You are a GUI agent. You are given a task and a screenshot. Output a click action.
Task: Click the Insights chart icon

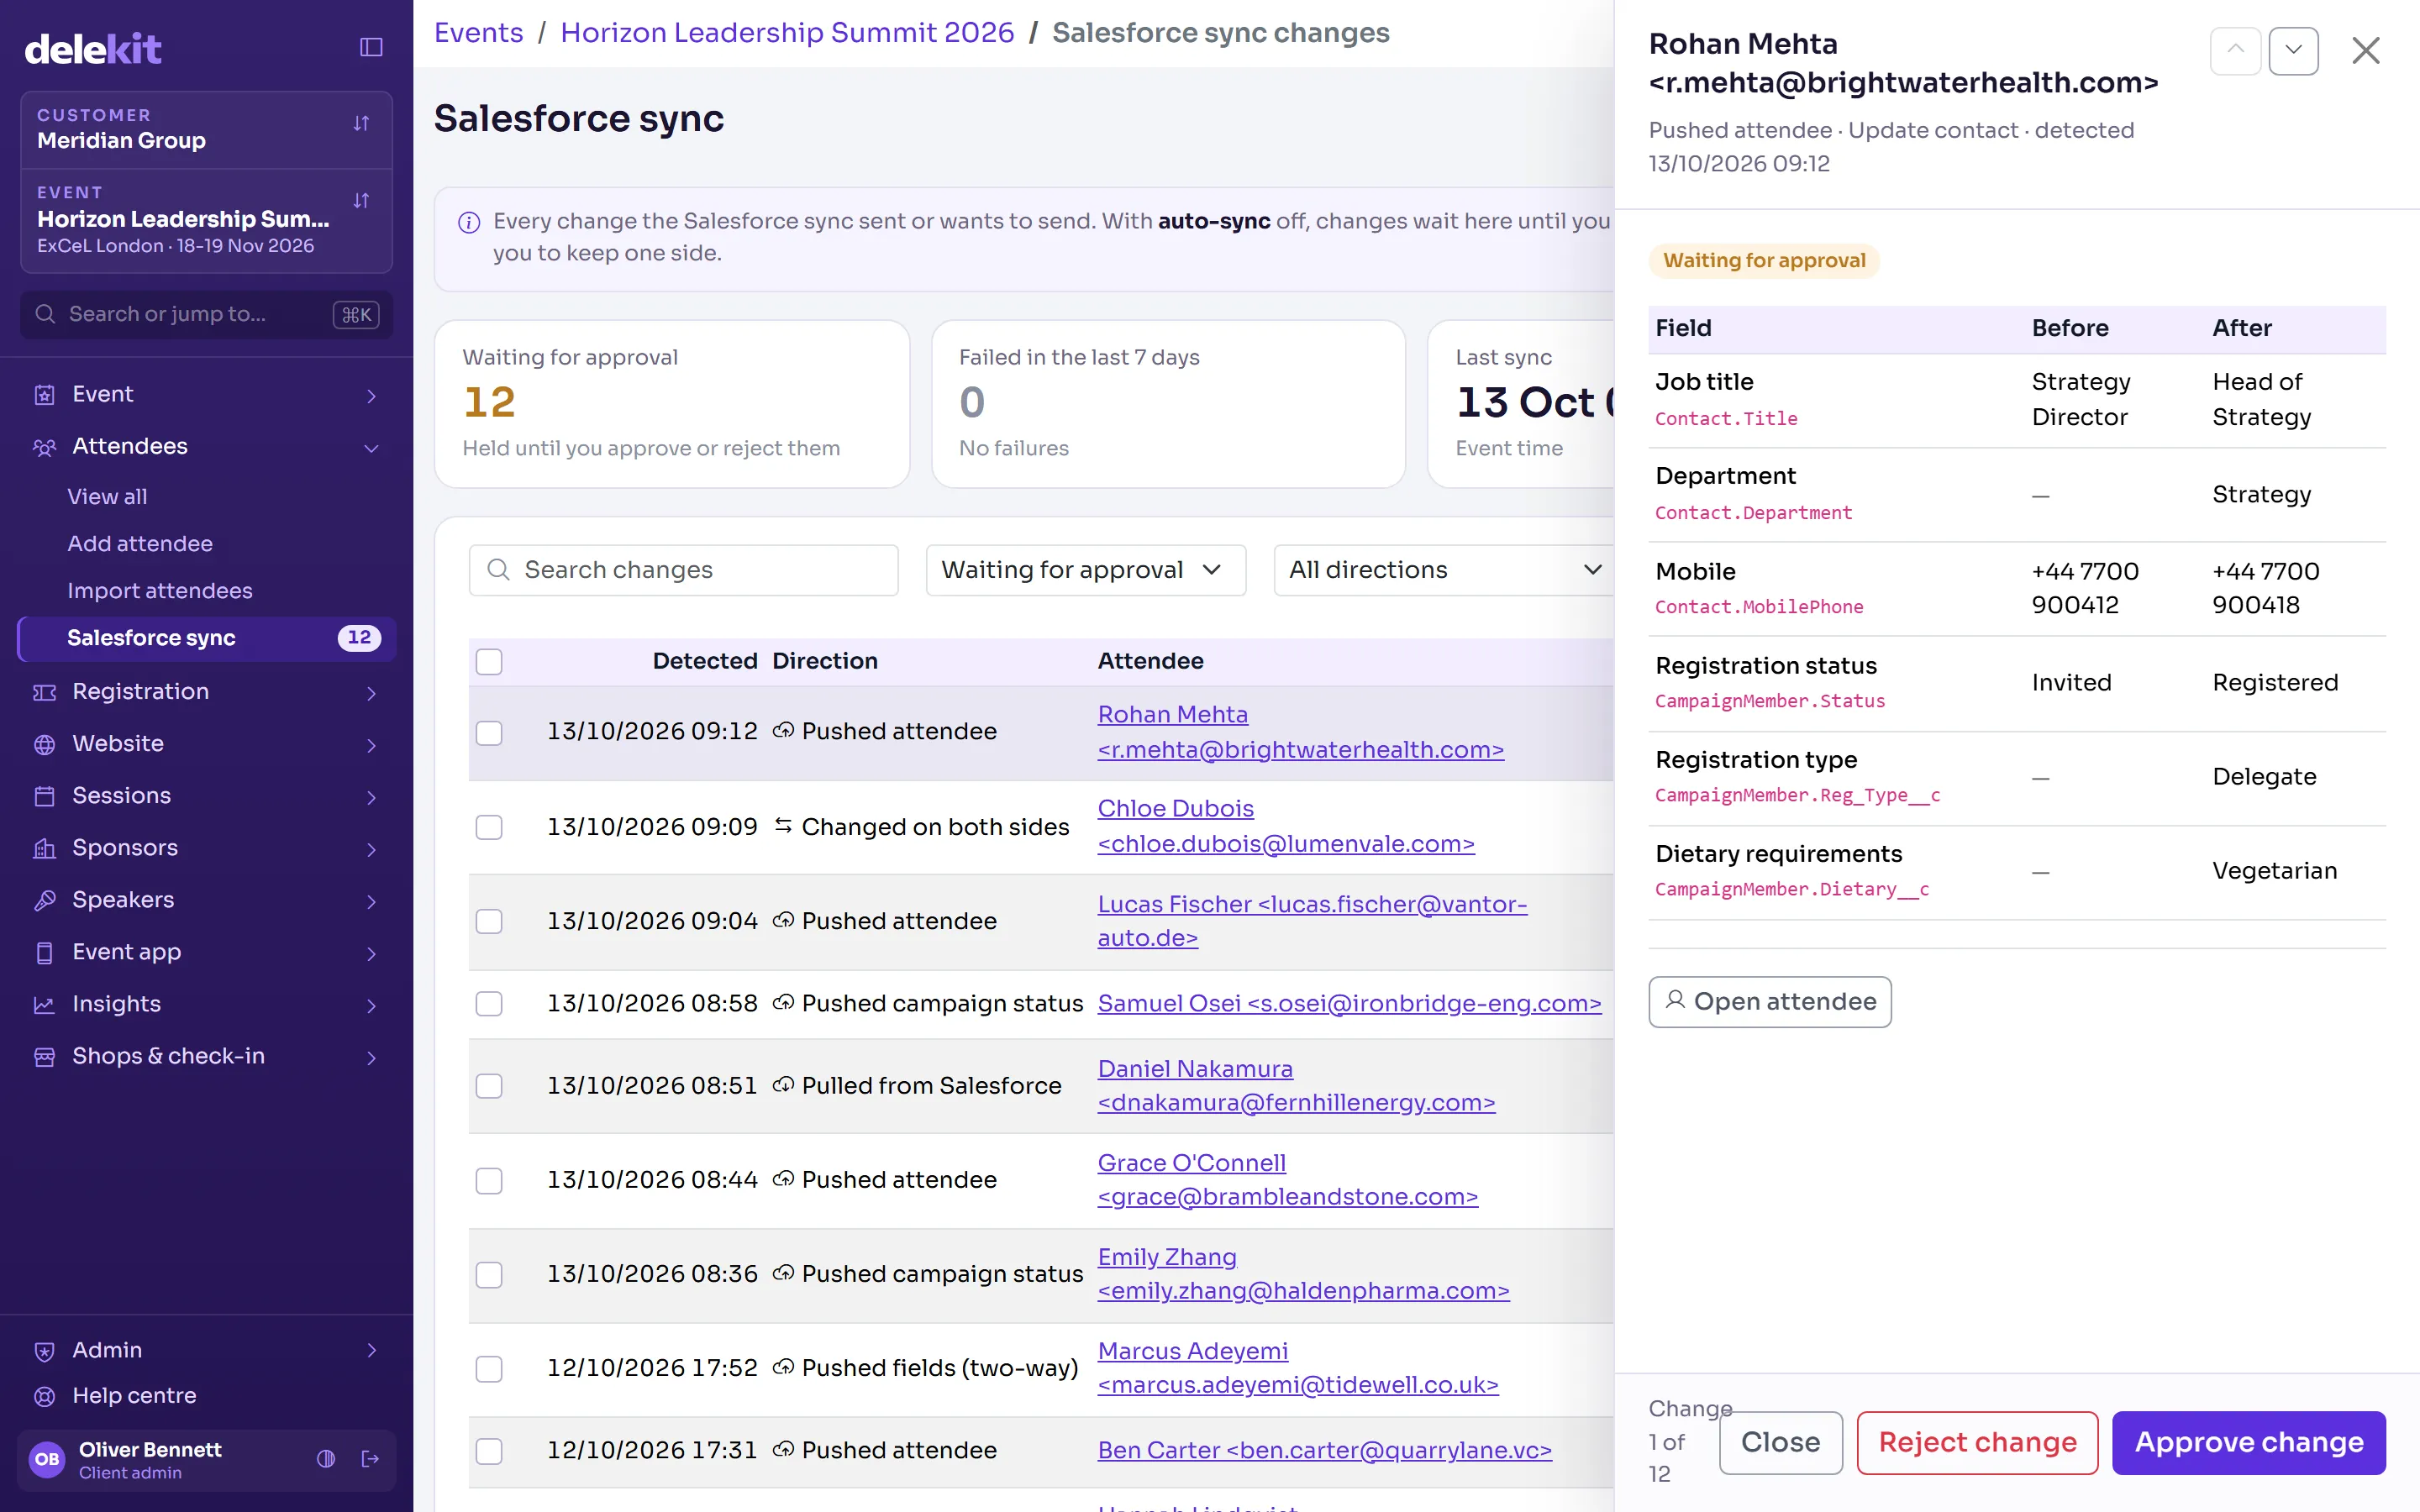click(x=44, y=1005)
